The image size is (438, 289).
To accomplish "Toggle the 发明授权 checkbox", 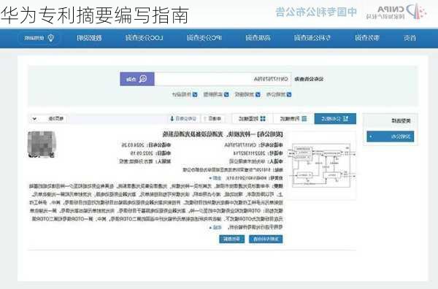I will pos(258,95).
